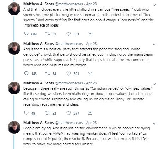Retweet the tweet with 61 retweets

coord(47,34)
